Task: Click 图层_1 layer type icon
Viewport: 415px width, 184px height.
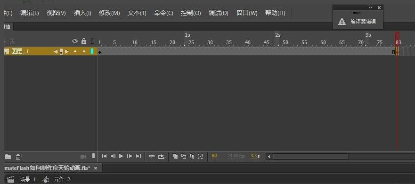Action: coord(7,52)
